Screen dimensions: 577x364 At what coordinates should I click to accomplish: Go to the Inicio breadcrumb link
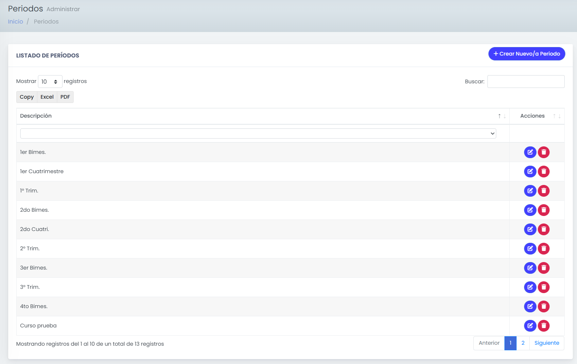tap(15, 22)
